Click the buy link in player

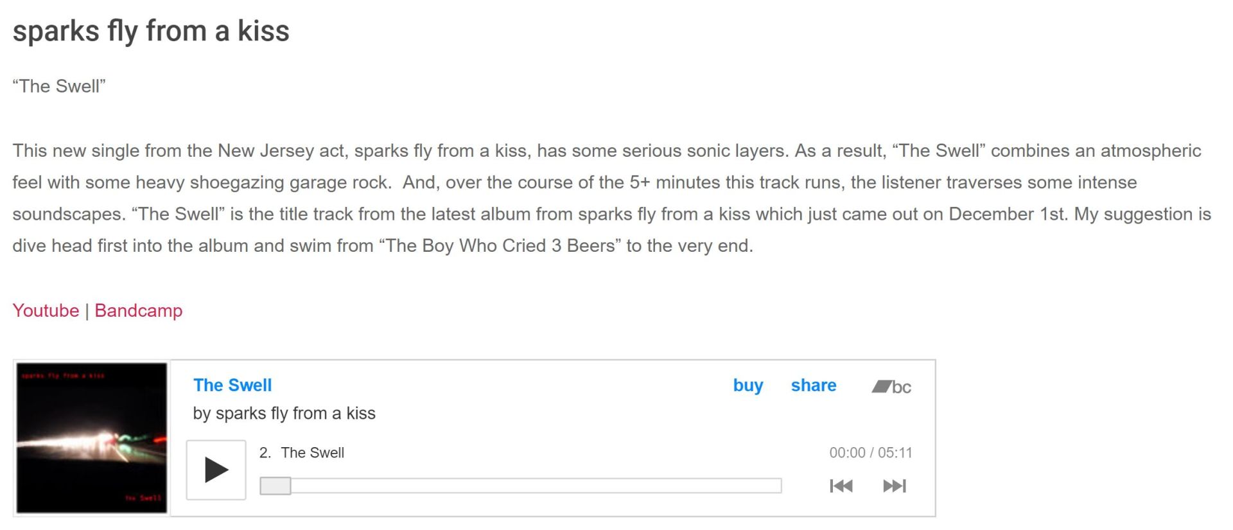(748, 385)
